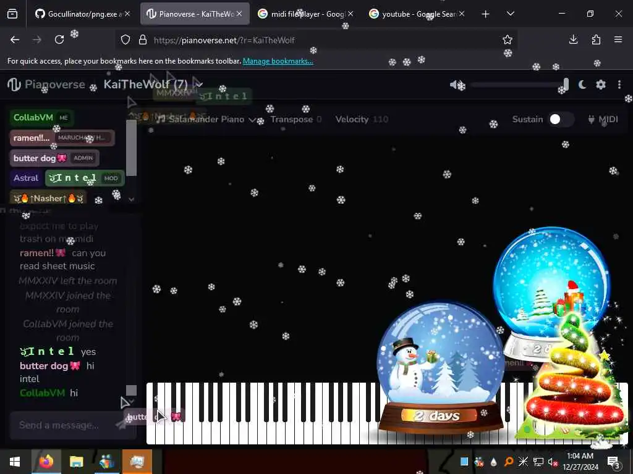
Task: Set the Pianoverse volume slider
Action: tap(520, 85)
